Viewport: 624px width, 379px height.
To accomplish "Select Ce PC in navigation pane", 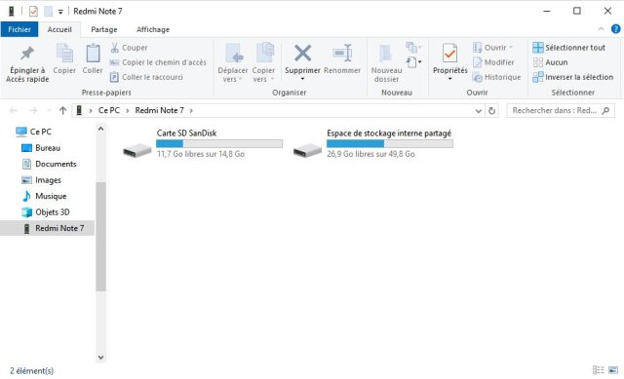I will click(x=34, y=132).
